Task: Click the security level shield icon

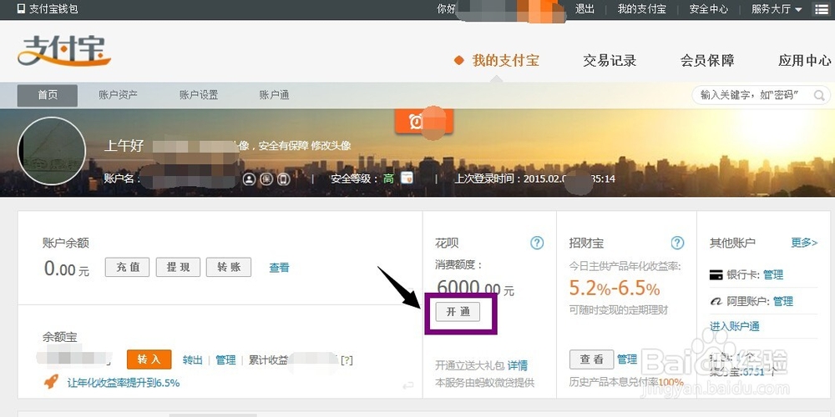Action: pos(407,178)
